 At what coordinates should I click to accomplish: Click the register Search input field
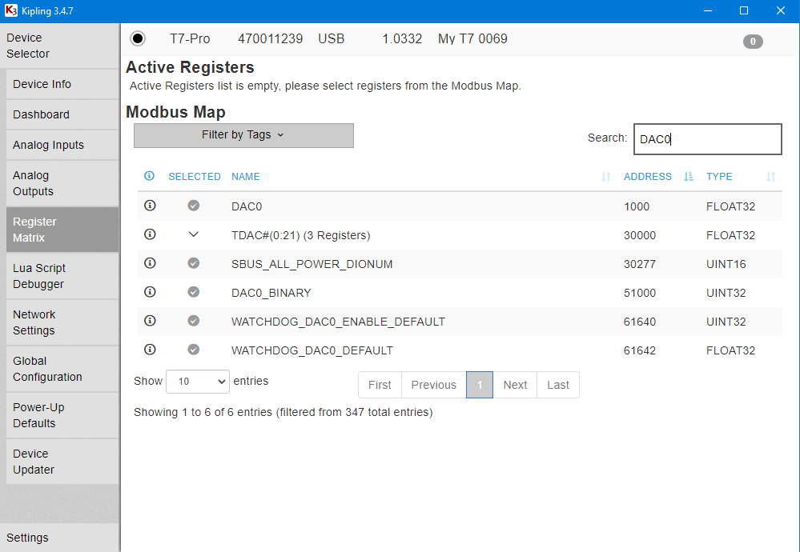click(x=706, y=139)
